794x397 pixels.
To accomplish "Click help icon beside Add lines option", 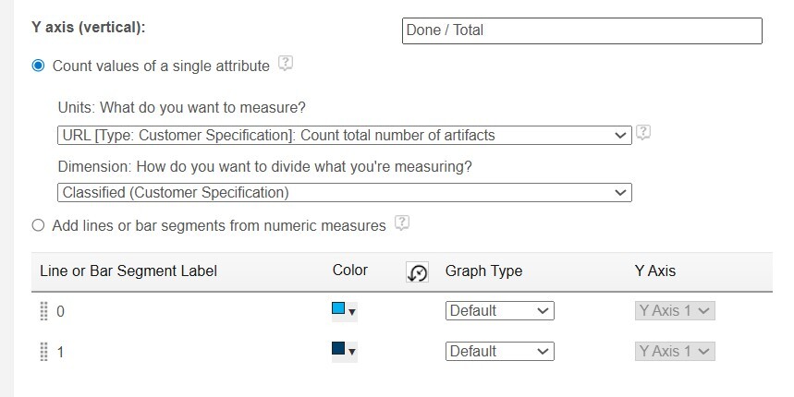I will tap(401, 223).
